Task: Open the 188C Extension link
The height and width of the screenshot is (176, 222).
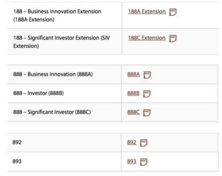Action: 147,38
